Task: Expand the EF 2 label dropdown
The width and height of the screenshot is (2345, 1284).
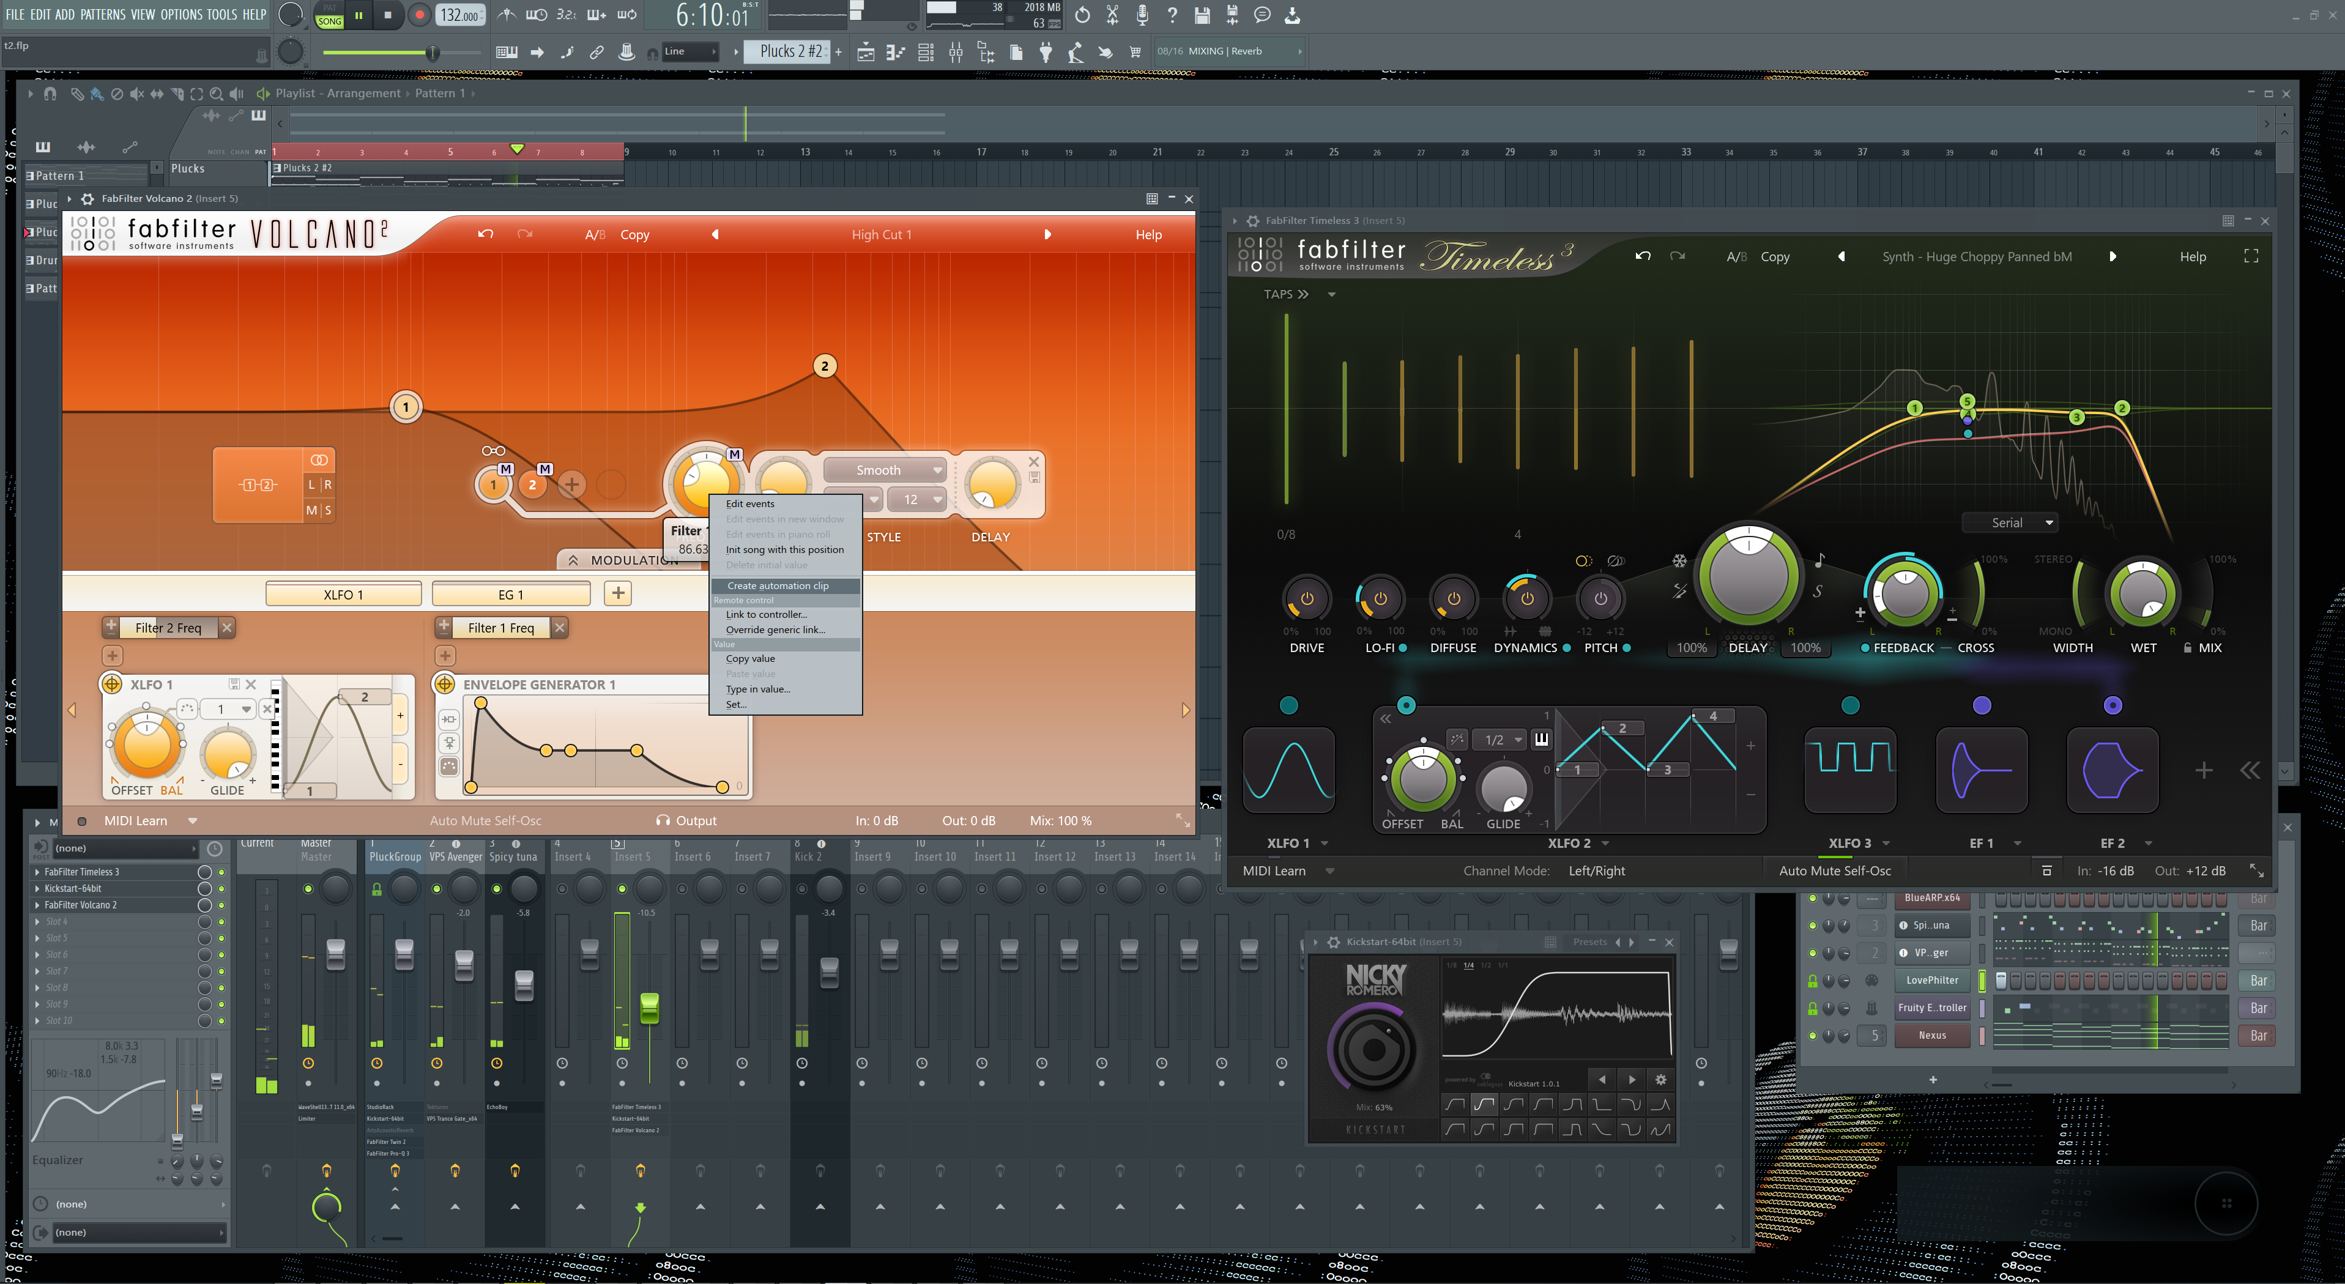Action: 2149,844
